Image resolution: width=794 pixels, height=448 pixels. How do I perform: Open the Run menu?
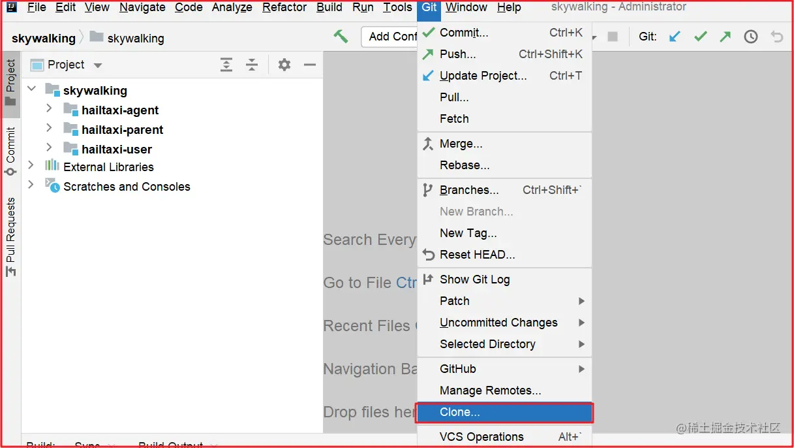(363, 8)
